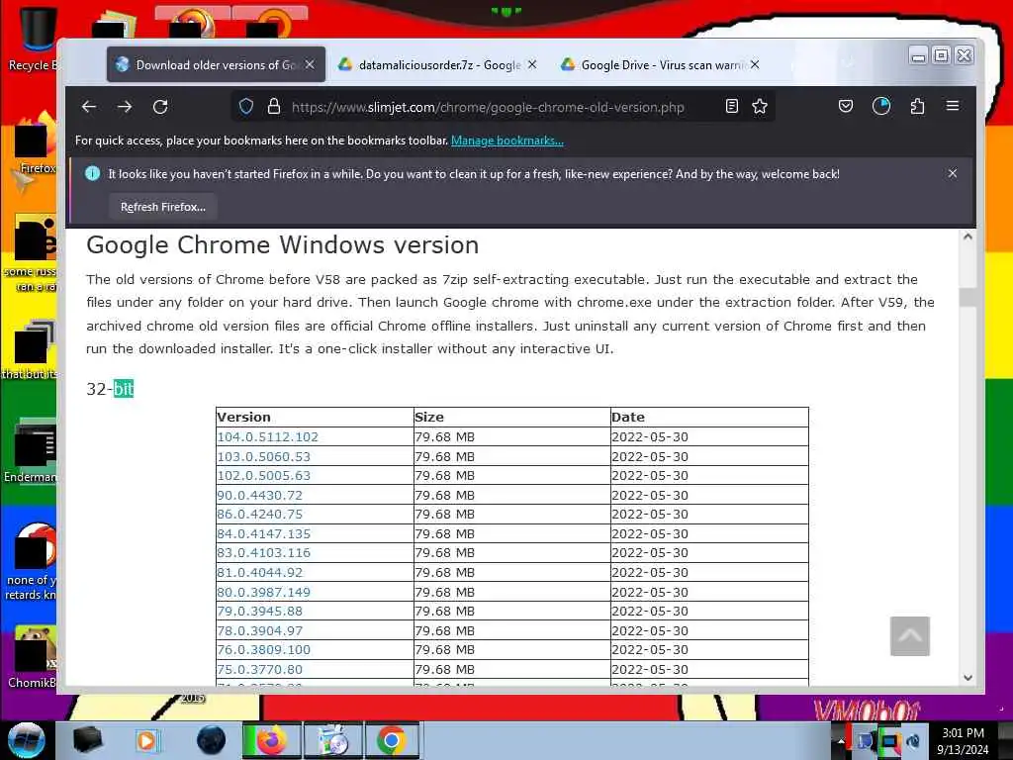This screenshot has width=1013, height=760.
Task: Download Chrome version 86.0.4240.75
Action: (x=260, y=515)
